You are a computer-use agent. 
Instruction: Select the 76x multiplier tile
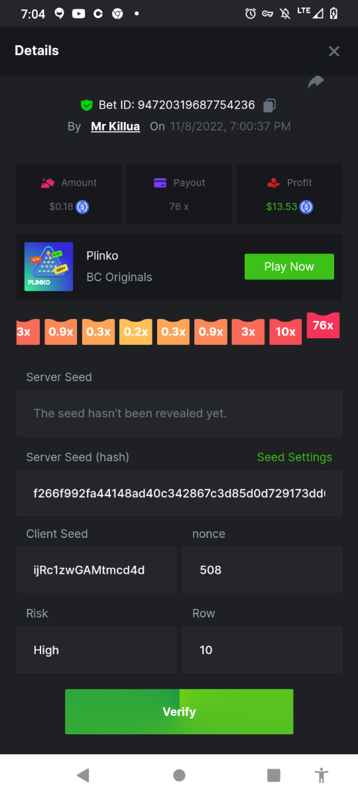coord(323,326)
